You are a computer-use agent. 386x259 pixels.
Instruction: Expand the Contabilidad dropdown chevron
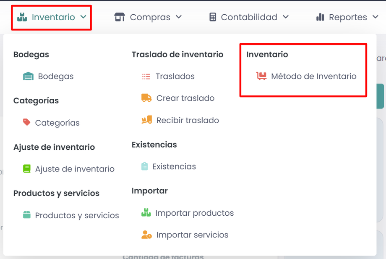pos(286,17)
